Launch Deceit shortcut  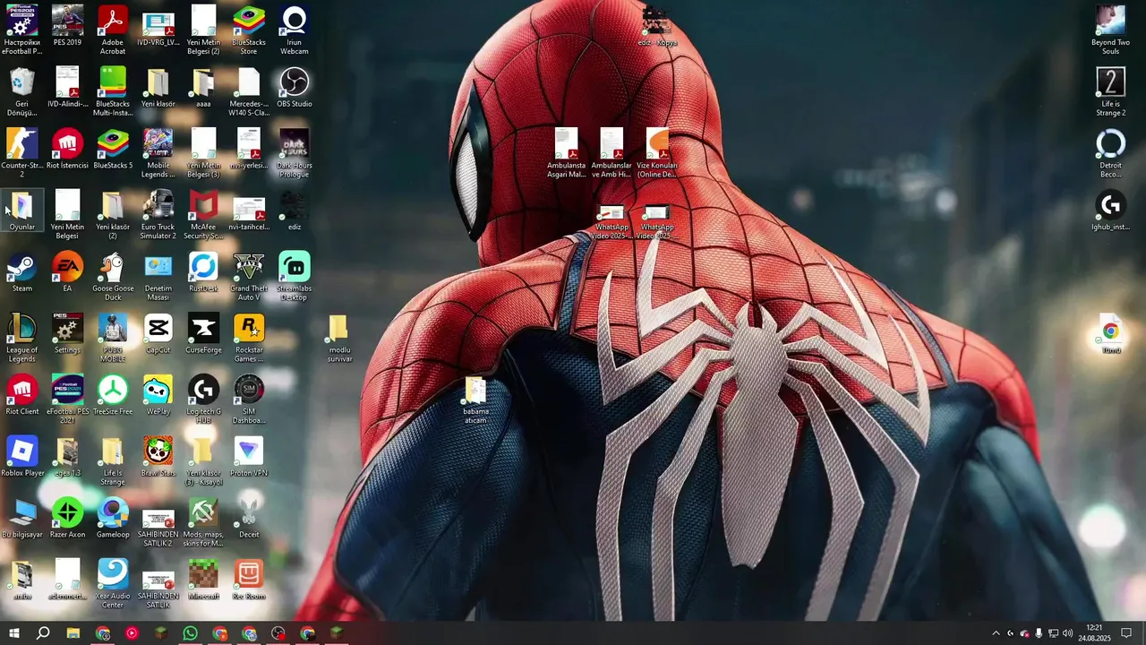pos(249,519)
